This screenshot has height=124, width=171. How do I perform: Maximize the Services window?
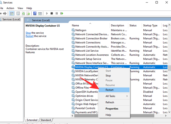click(x=156, y=2)
